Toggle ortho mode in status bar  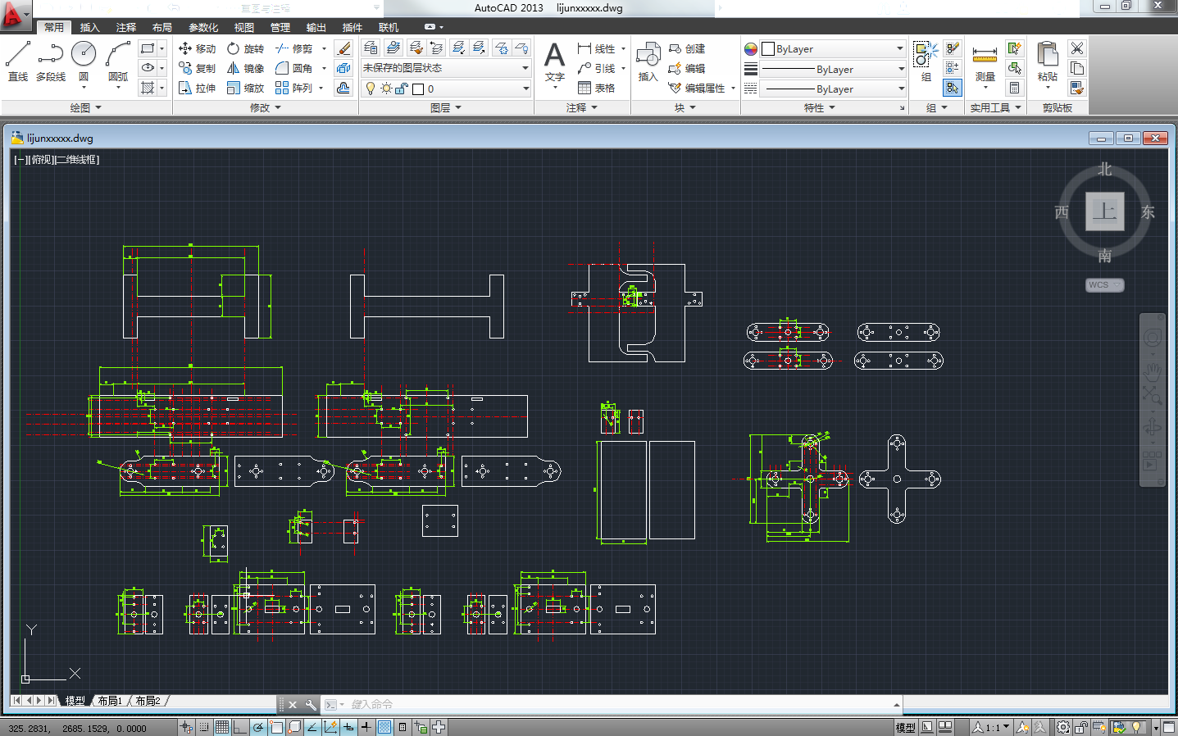pos(240,727)
